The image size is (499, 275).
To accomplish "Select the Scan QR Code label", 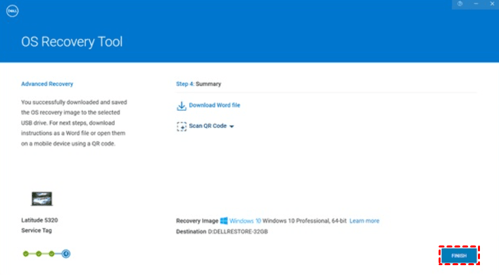I will (208, 126).
